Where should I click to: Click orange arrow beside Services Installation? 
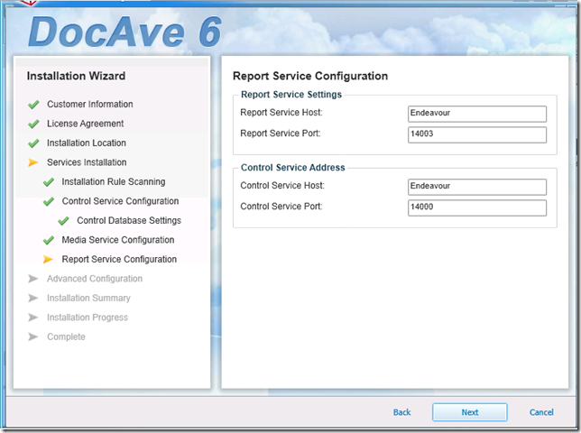coord(33,162)
